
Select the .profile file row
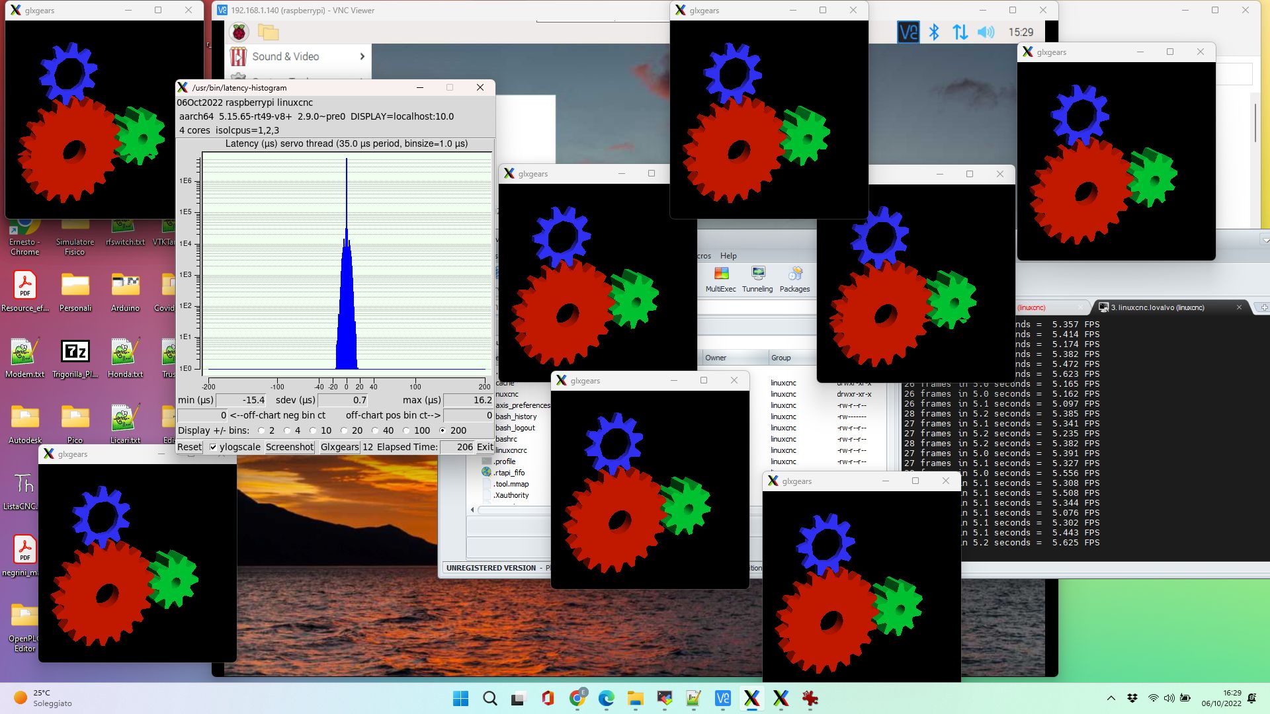click(x=505, y=461)
